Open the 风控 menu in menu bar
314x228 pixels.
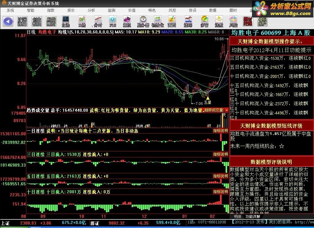click(x=172, y=10)
